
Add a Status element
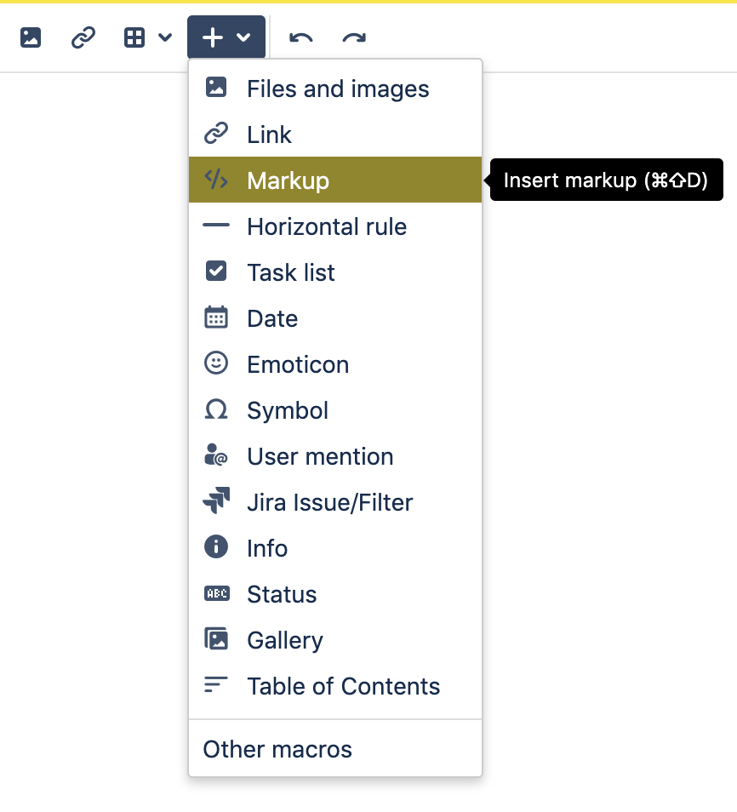point(281,594)
